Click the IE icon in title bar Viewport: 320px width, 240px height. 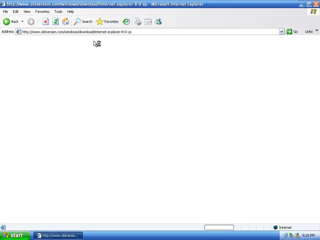click(3, 4)
